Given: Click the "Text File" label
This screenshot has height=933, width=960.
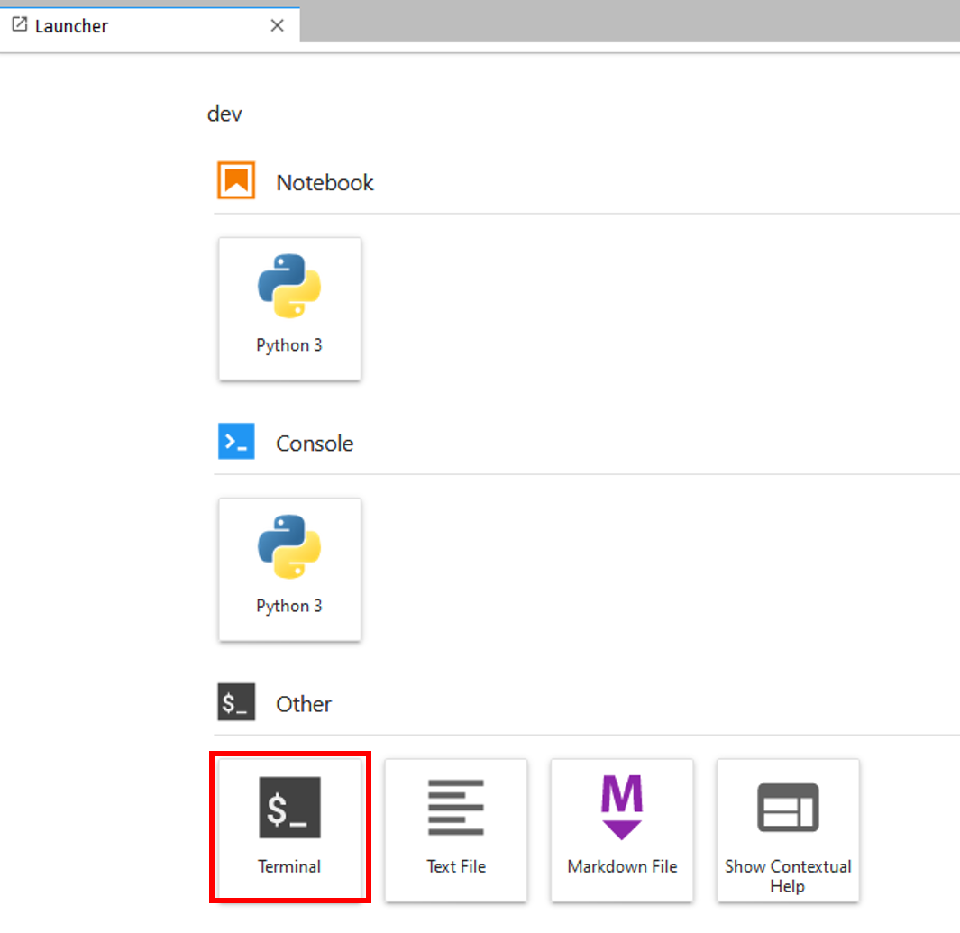Looking at the screenshot, I should [456, 866].
